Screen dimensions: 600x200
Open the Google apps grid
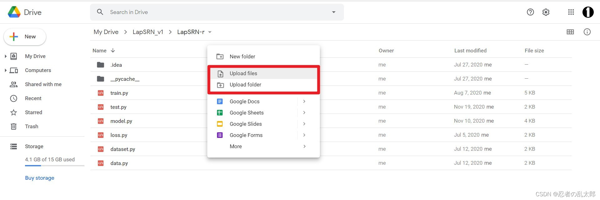click(x=571, y=12)
